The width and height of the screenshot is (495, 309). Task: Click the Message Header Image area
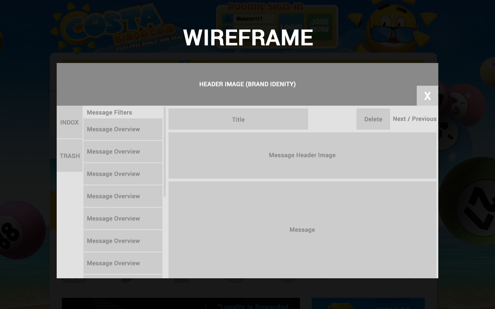point(302,155)
